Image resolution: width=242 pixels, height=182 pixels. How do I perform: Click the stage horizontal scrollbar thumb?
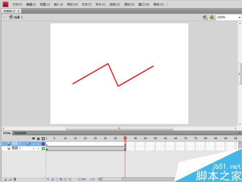click(120, 129)
